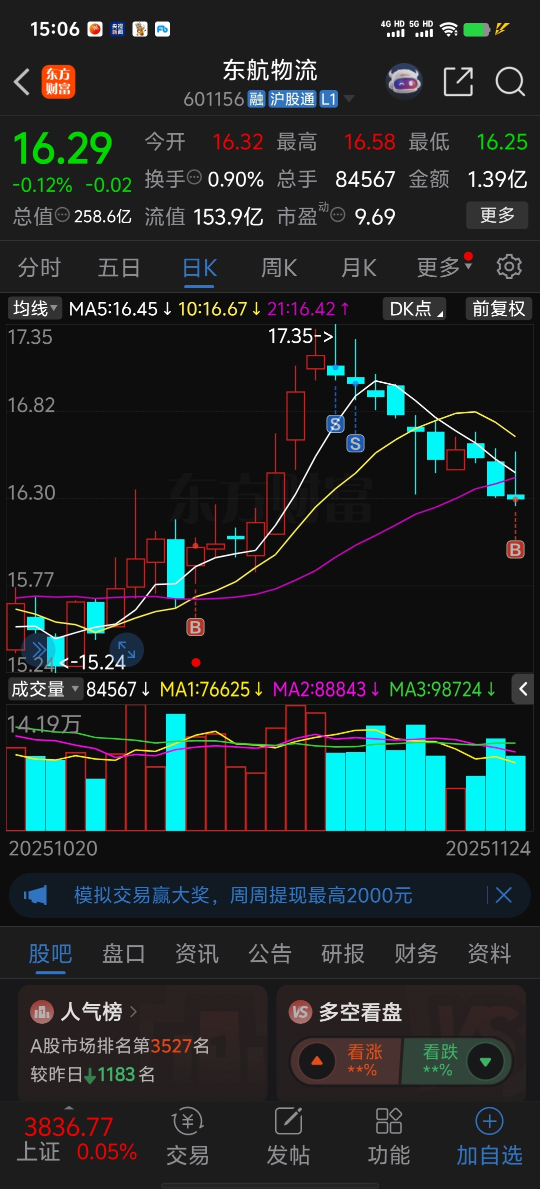This screenshot has height=1189, width=540.
Task: Open 发帖 post icon
Action: [x=288, y=1121]
